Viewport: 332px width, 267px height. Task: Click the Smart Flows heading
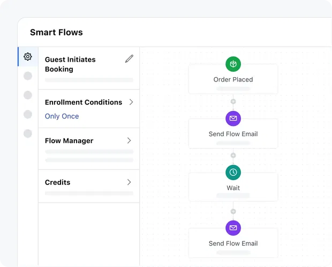(56, 32)
